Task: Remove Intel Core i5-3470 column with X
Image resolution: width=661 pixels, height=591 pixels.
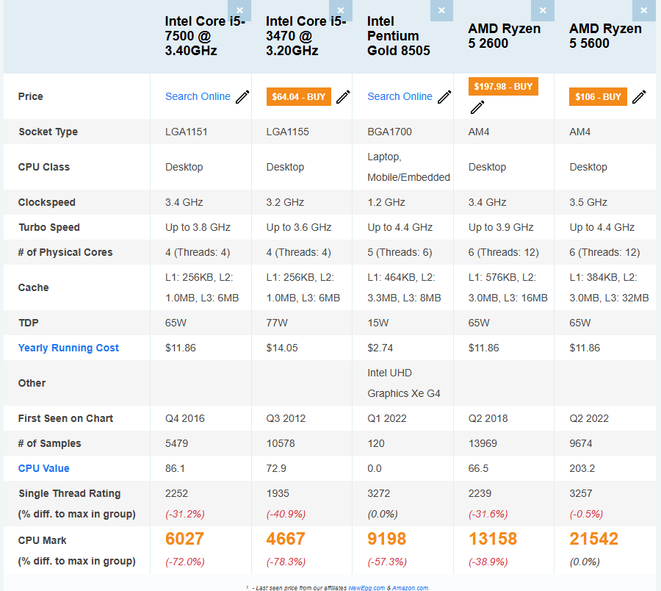Action: point(341,10)
